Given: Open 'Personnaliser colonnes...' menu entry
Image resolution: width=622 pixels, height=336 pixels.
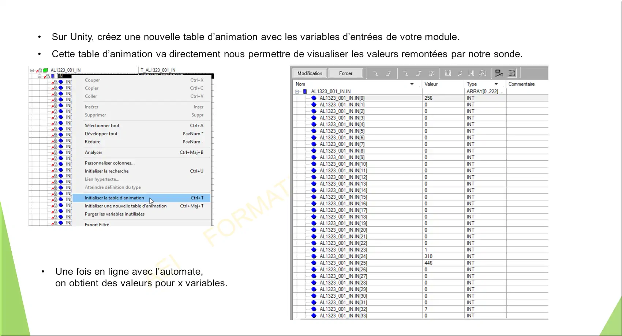Looking at the screenshot, I should point(142,163).
